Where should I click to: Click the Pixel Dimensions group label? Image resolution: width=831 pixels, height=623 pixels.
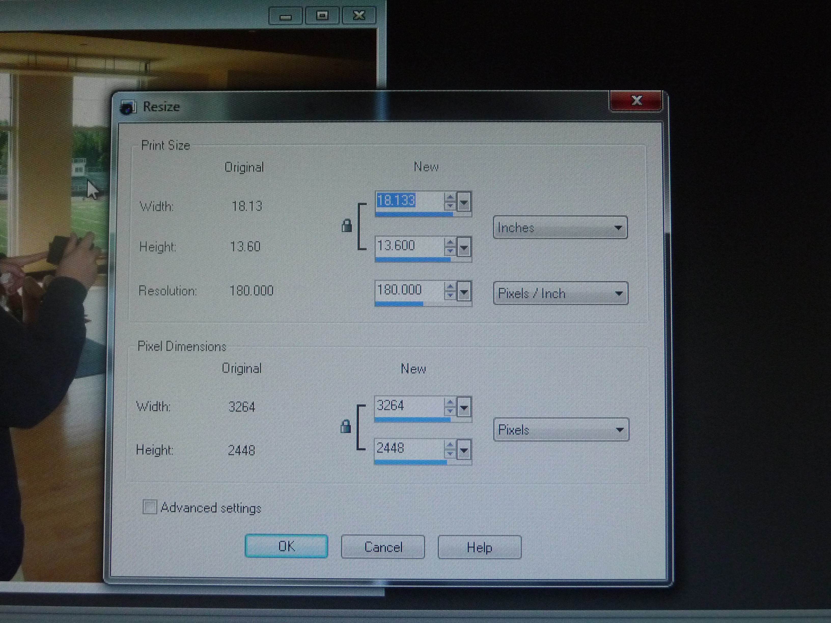pos(182,346)
